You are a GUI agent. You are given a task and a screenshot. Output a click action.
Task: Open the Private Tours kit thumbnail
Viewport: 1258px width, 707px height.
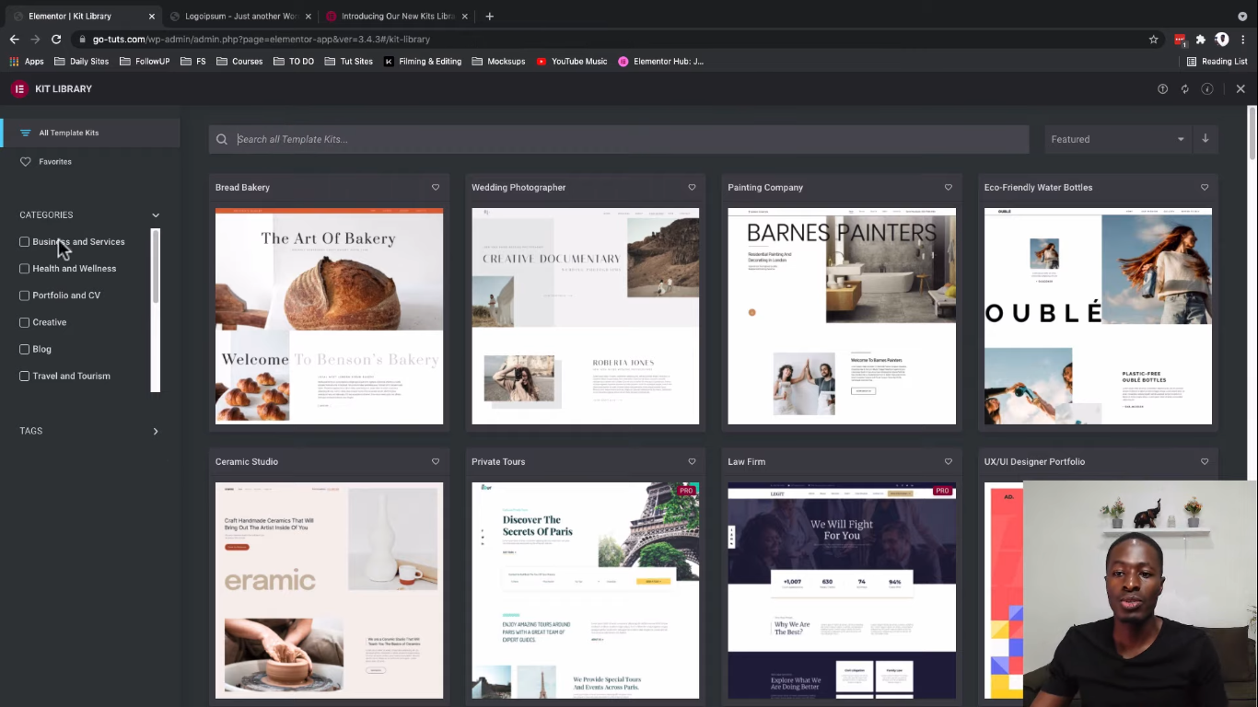tap(586, 590)
